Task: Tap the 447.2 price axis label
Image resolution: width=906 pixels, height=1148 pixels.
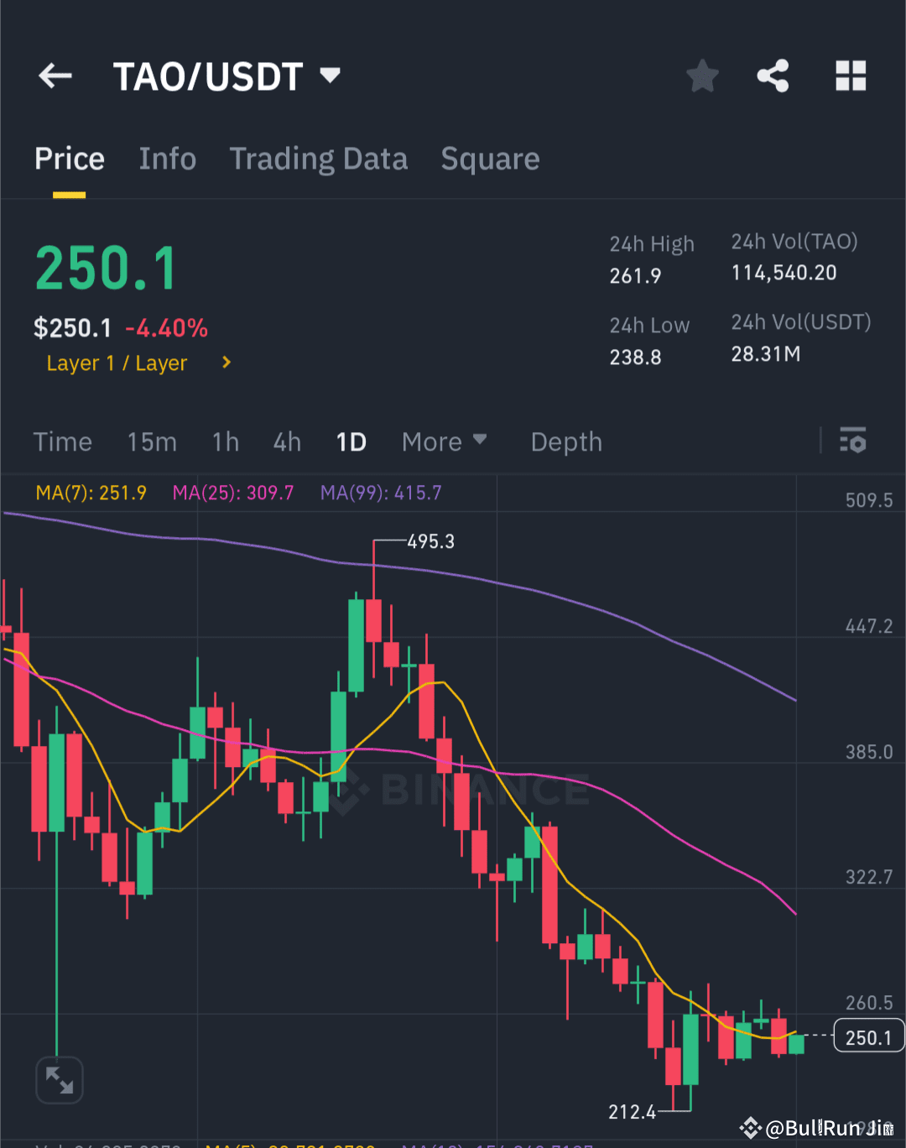Action: click(x=869, y=626)
